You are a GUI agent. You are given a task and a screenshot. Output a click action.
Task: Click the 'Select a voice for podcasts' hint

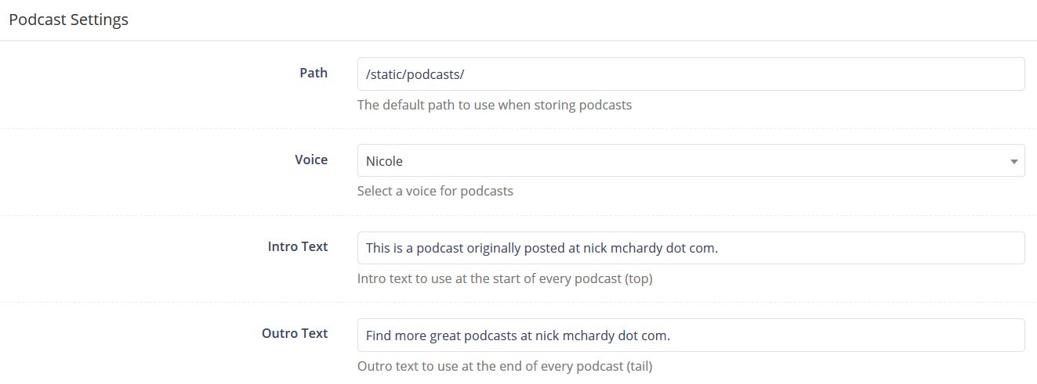tap(435, 191)
